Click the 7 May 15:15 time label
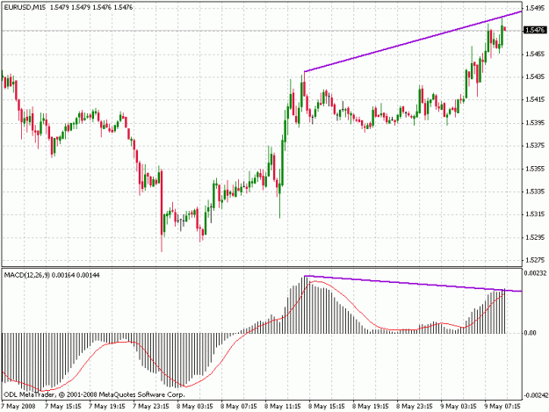 tap(63, 407)
